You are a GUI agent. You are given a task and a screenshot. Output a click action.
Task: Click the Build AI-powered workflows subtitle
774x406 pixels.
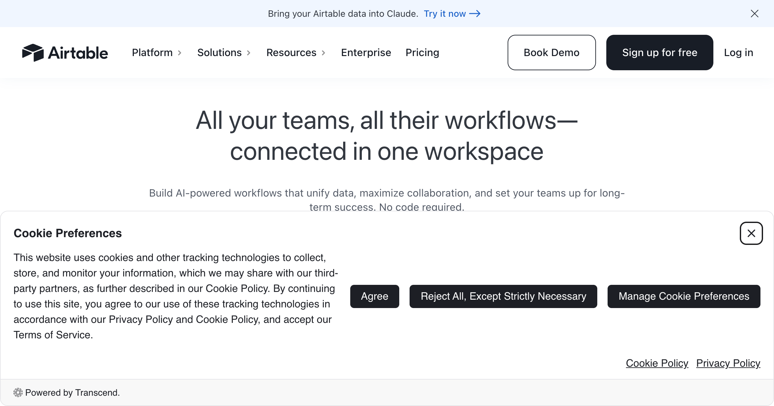pos(387,200)
